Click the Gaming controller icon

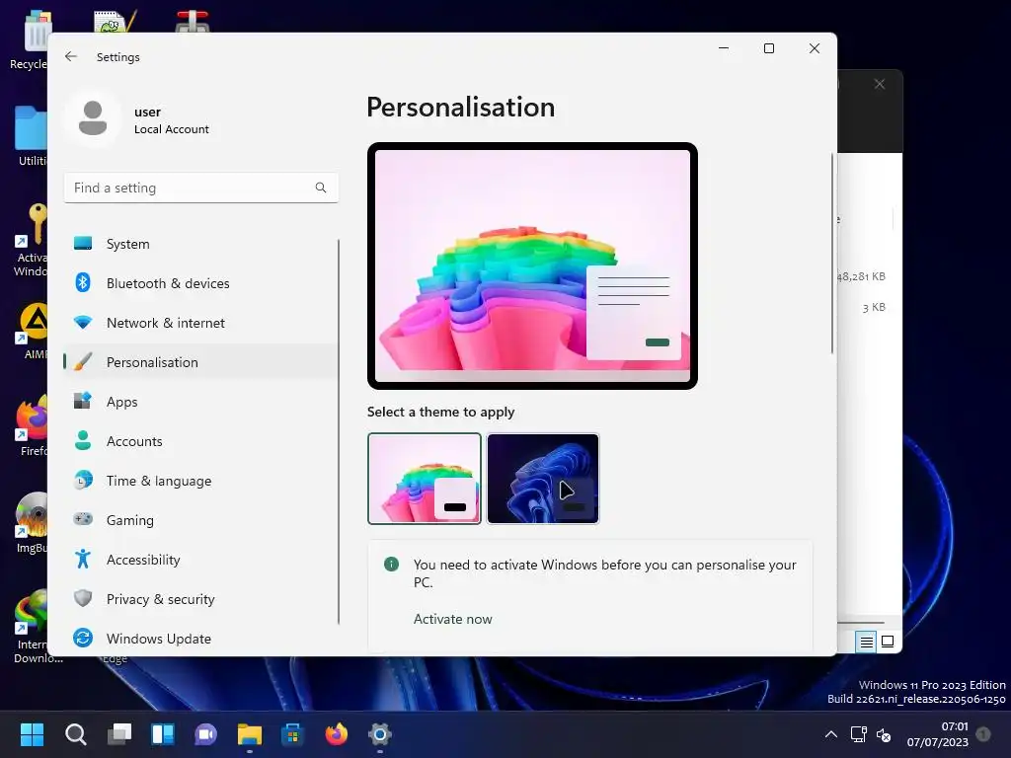pyautogui.click(x=83, y=519)
